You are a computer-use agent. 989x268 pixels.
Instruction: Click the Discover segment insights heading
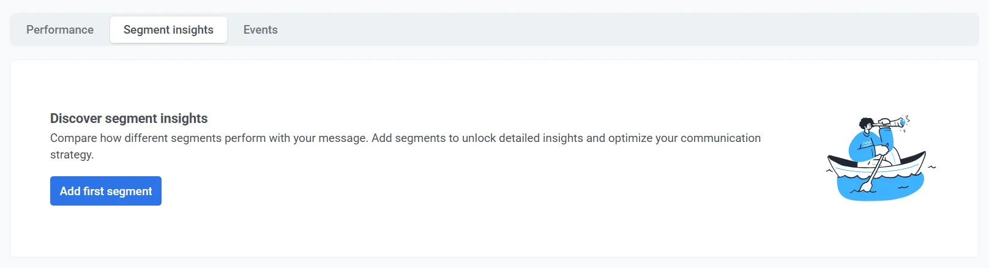[129, 118]
